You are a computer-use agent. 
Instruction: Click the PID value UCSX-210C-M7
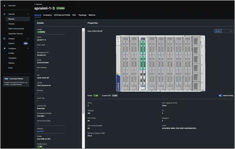pos(43,78)
